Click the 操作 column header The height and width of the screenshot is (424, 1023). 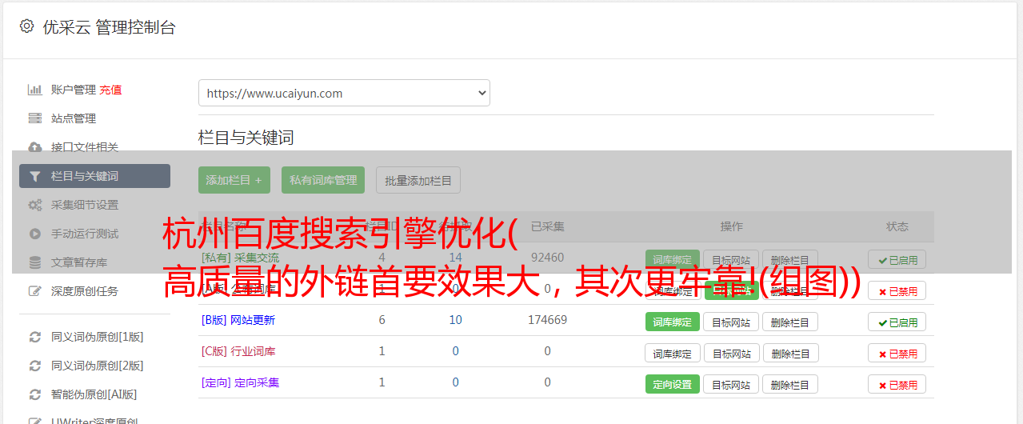[x=731, y=226]
